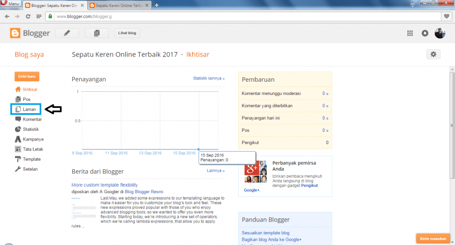
Task: Open Tata Letak in the sidebar
Action: click(x=29, y=149)
